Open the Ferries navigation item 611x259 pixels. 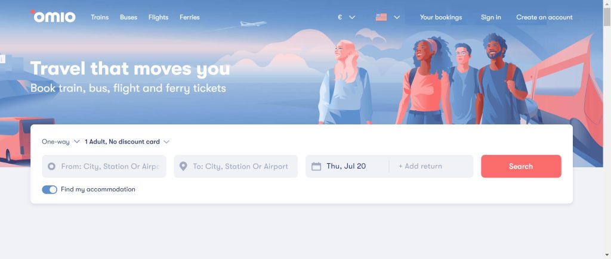(190, 17)
